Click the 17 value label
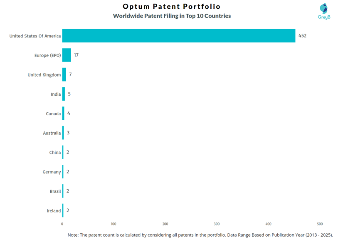Image resolution: width=338 pixels, height=240 pixels. pyautogui.click(x=76, y=55)
